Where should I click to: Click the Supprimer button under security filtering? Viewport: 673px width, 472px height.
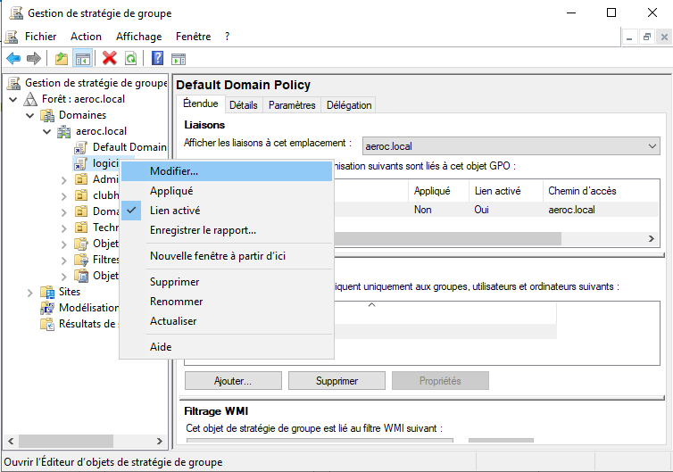(336, 381)
